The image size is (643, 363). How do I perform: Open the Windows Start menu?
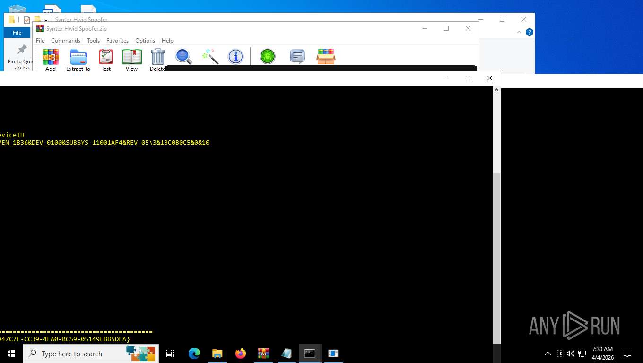point(11,354)
